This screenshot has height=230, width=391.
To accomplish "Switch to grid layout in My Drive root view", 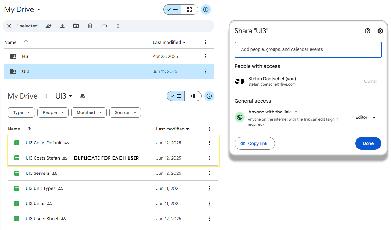I will pyautogui.click(x=189, y=9).
